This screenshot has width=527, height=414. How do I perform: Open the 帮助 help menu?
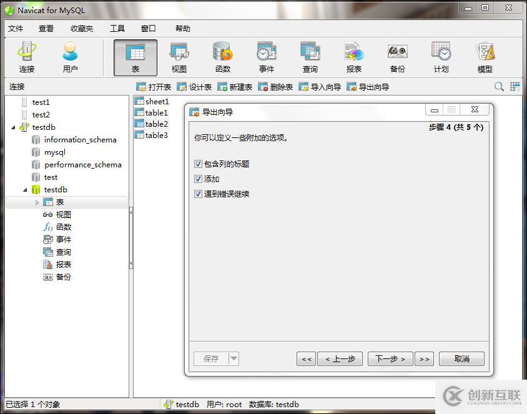coord(183,29)
